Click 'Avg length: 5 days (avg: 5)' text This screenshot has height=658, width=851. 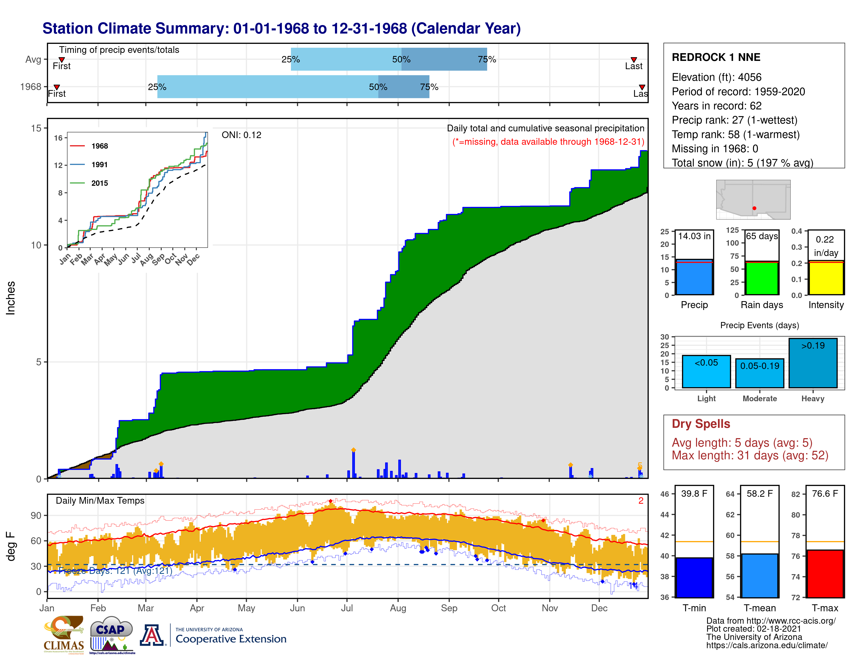[742, 443]
